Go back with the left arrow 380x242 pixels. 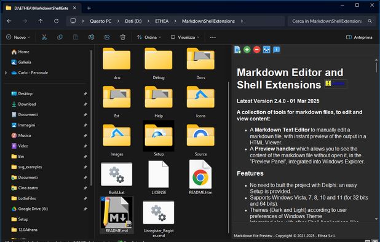9,21
